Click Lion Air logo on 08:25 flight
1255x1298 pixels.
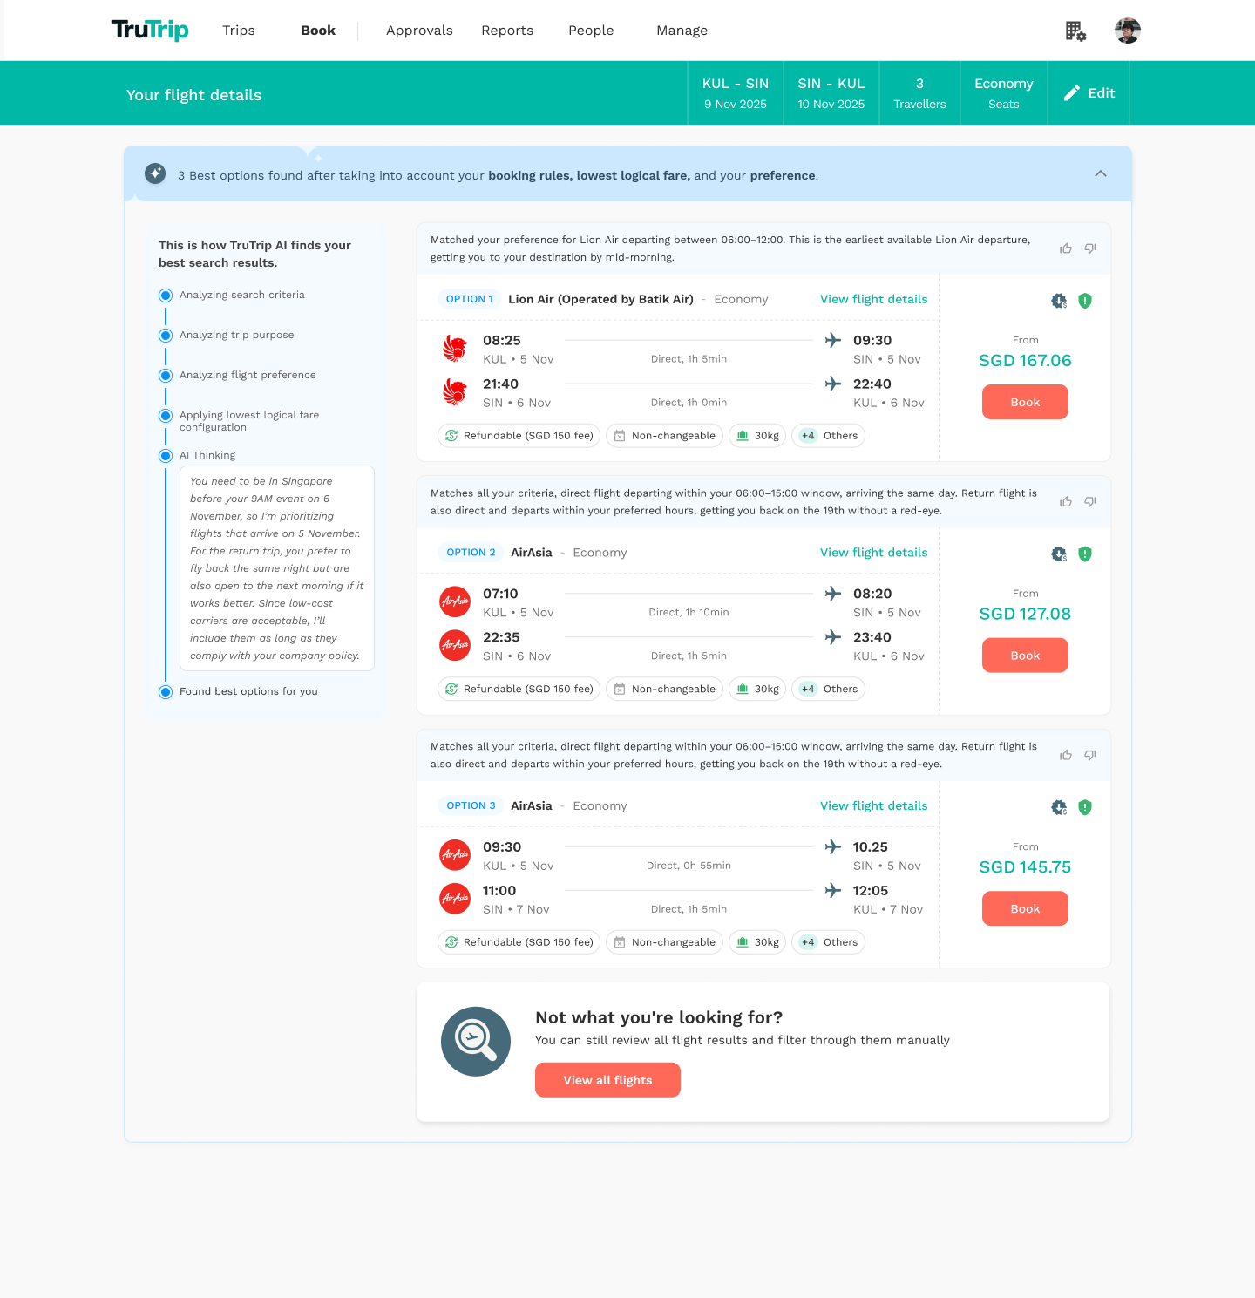(455, 349)
